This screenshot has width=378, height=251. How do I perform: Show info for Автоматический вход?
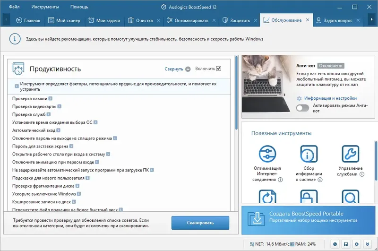click(58, 130)
